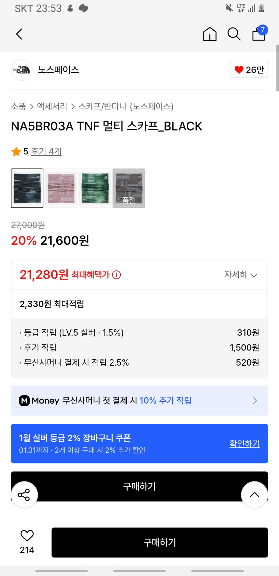279x576 pixels.
Task: Open the 후기 4개 reviews link
Action: (46, 151)
